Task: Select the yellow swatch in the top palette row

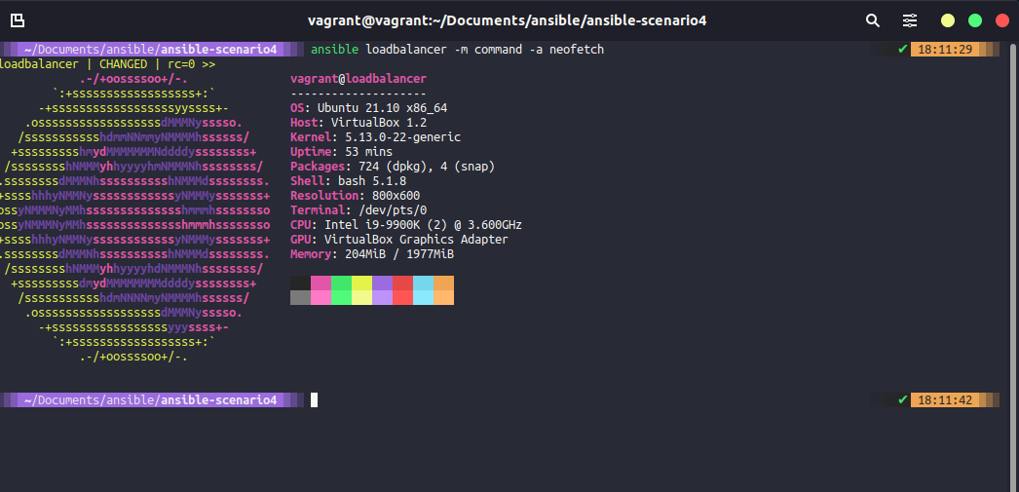Action: (x=361, y=283)
